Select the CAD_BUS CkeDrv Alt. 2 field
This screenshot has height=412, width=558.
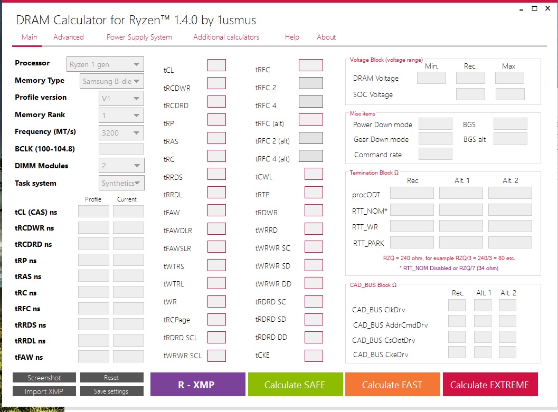coord(507,352)
